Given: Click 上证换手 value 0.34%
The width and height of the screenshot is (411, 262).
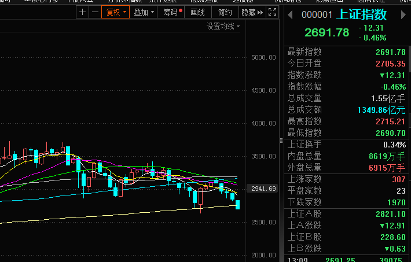Looking at the screenshot, I should [394, 145].
